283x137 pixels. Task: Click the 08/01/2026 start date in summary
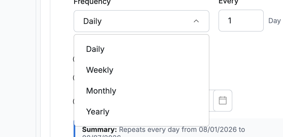tap(218, 130)
